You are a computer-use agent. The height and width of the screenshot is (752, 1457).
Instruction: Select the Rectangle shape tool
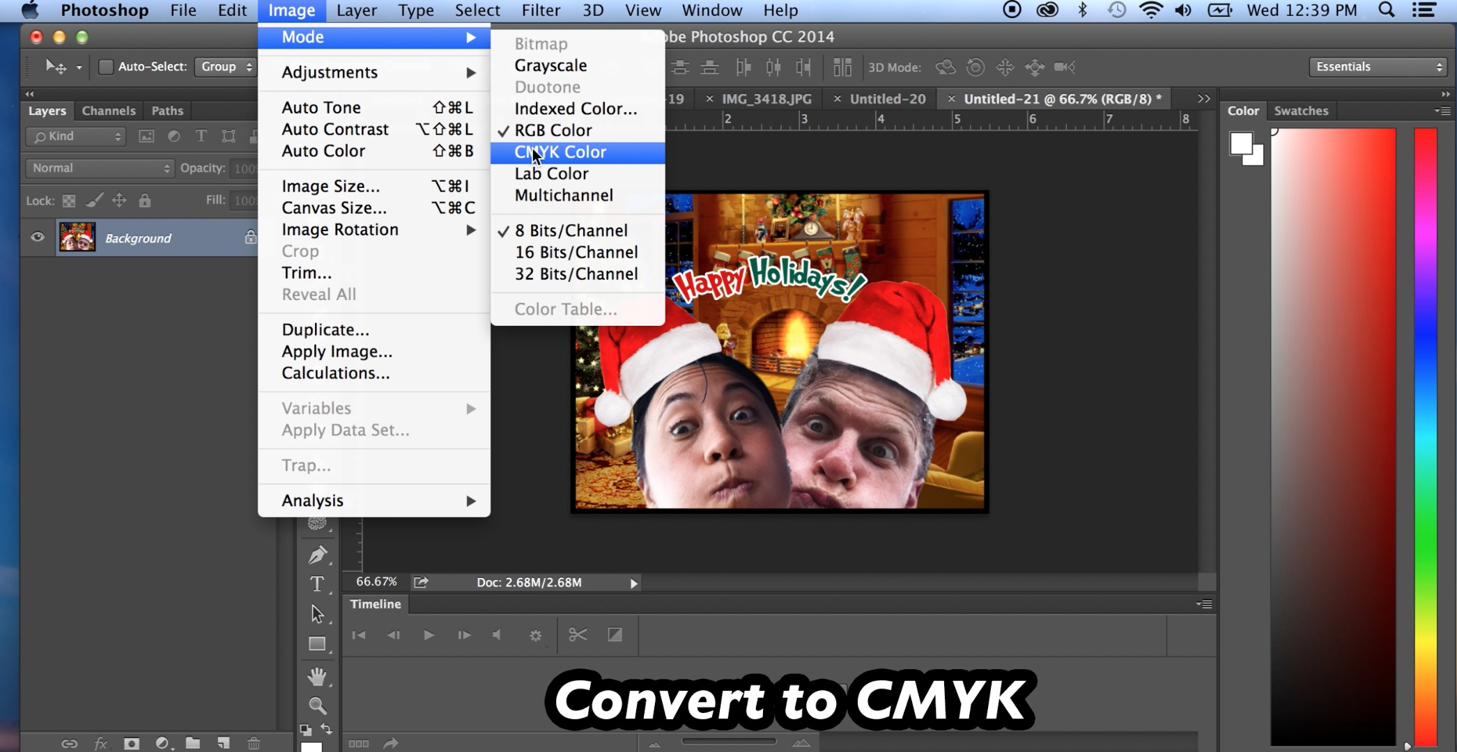pos(317,644)
